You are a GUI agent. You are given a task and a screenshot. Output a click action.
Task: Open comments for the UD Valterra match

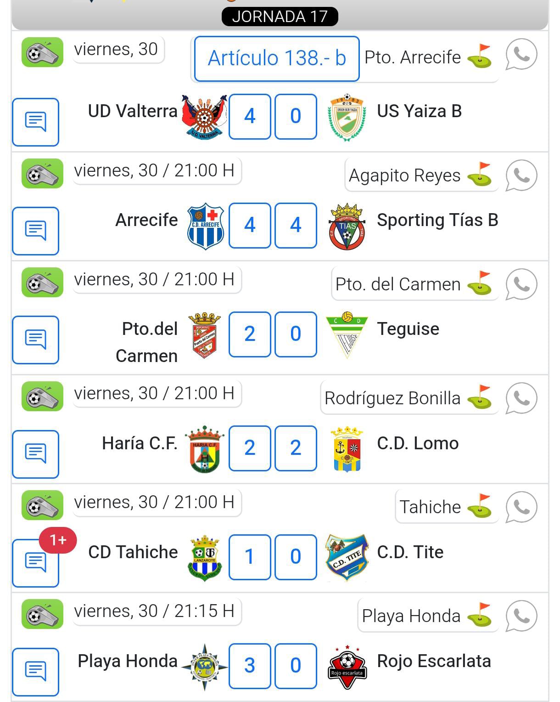[x=36, y=122]
